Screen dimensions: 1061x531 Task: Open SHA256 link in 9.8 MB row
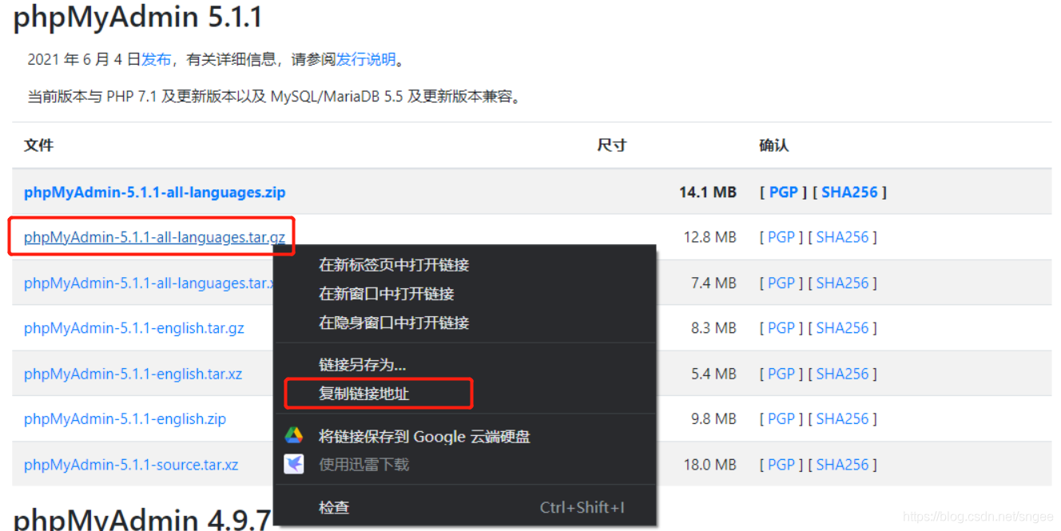click(842, 419)
